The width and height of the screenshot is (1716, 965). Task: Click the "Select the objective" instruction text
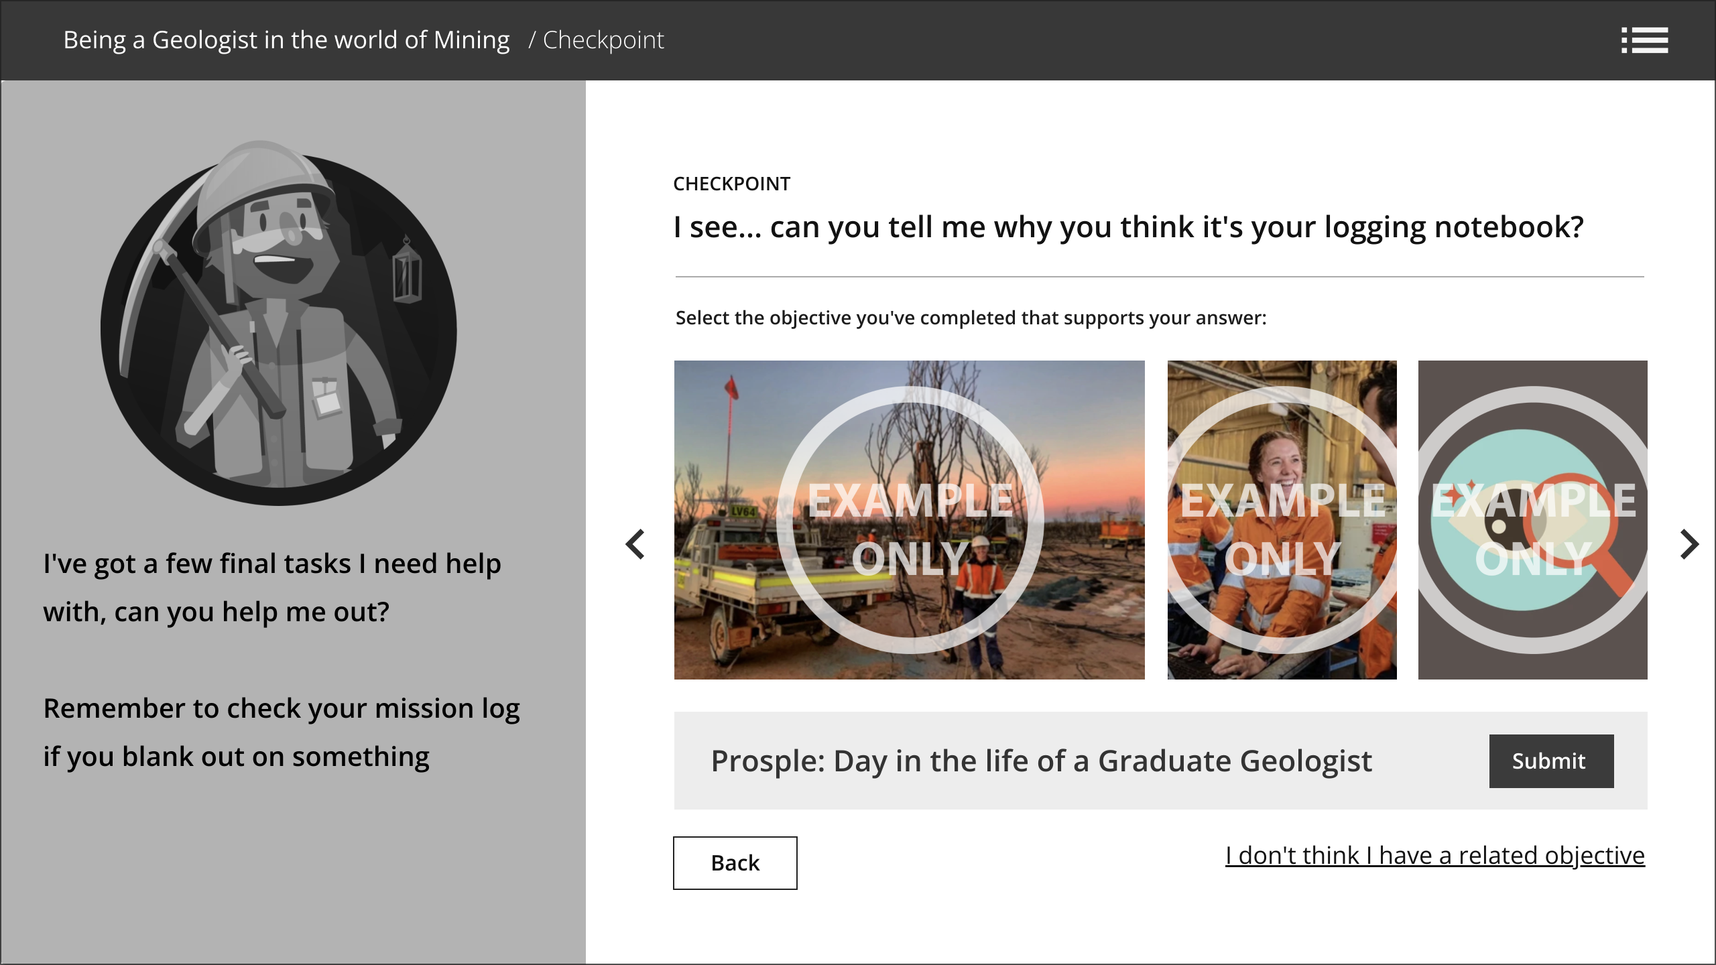[971, 318]
